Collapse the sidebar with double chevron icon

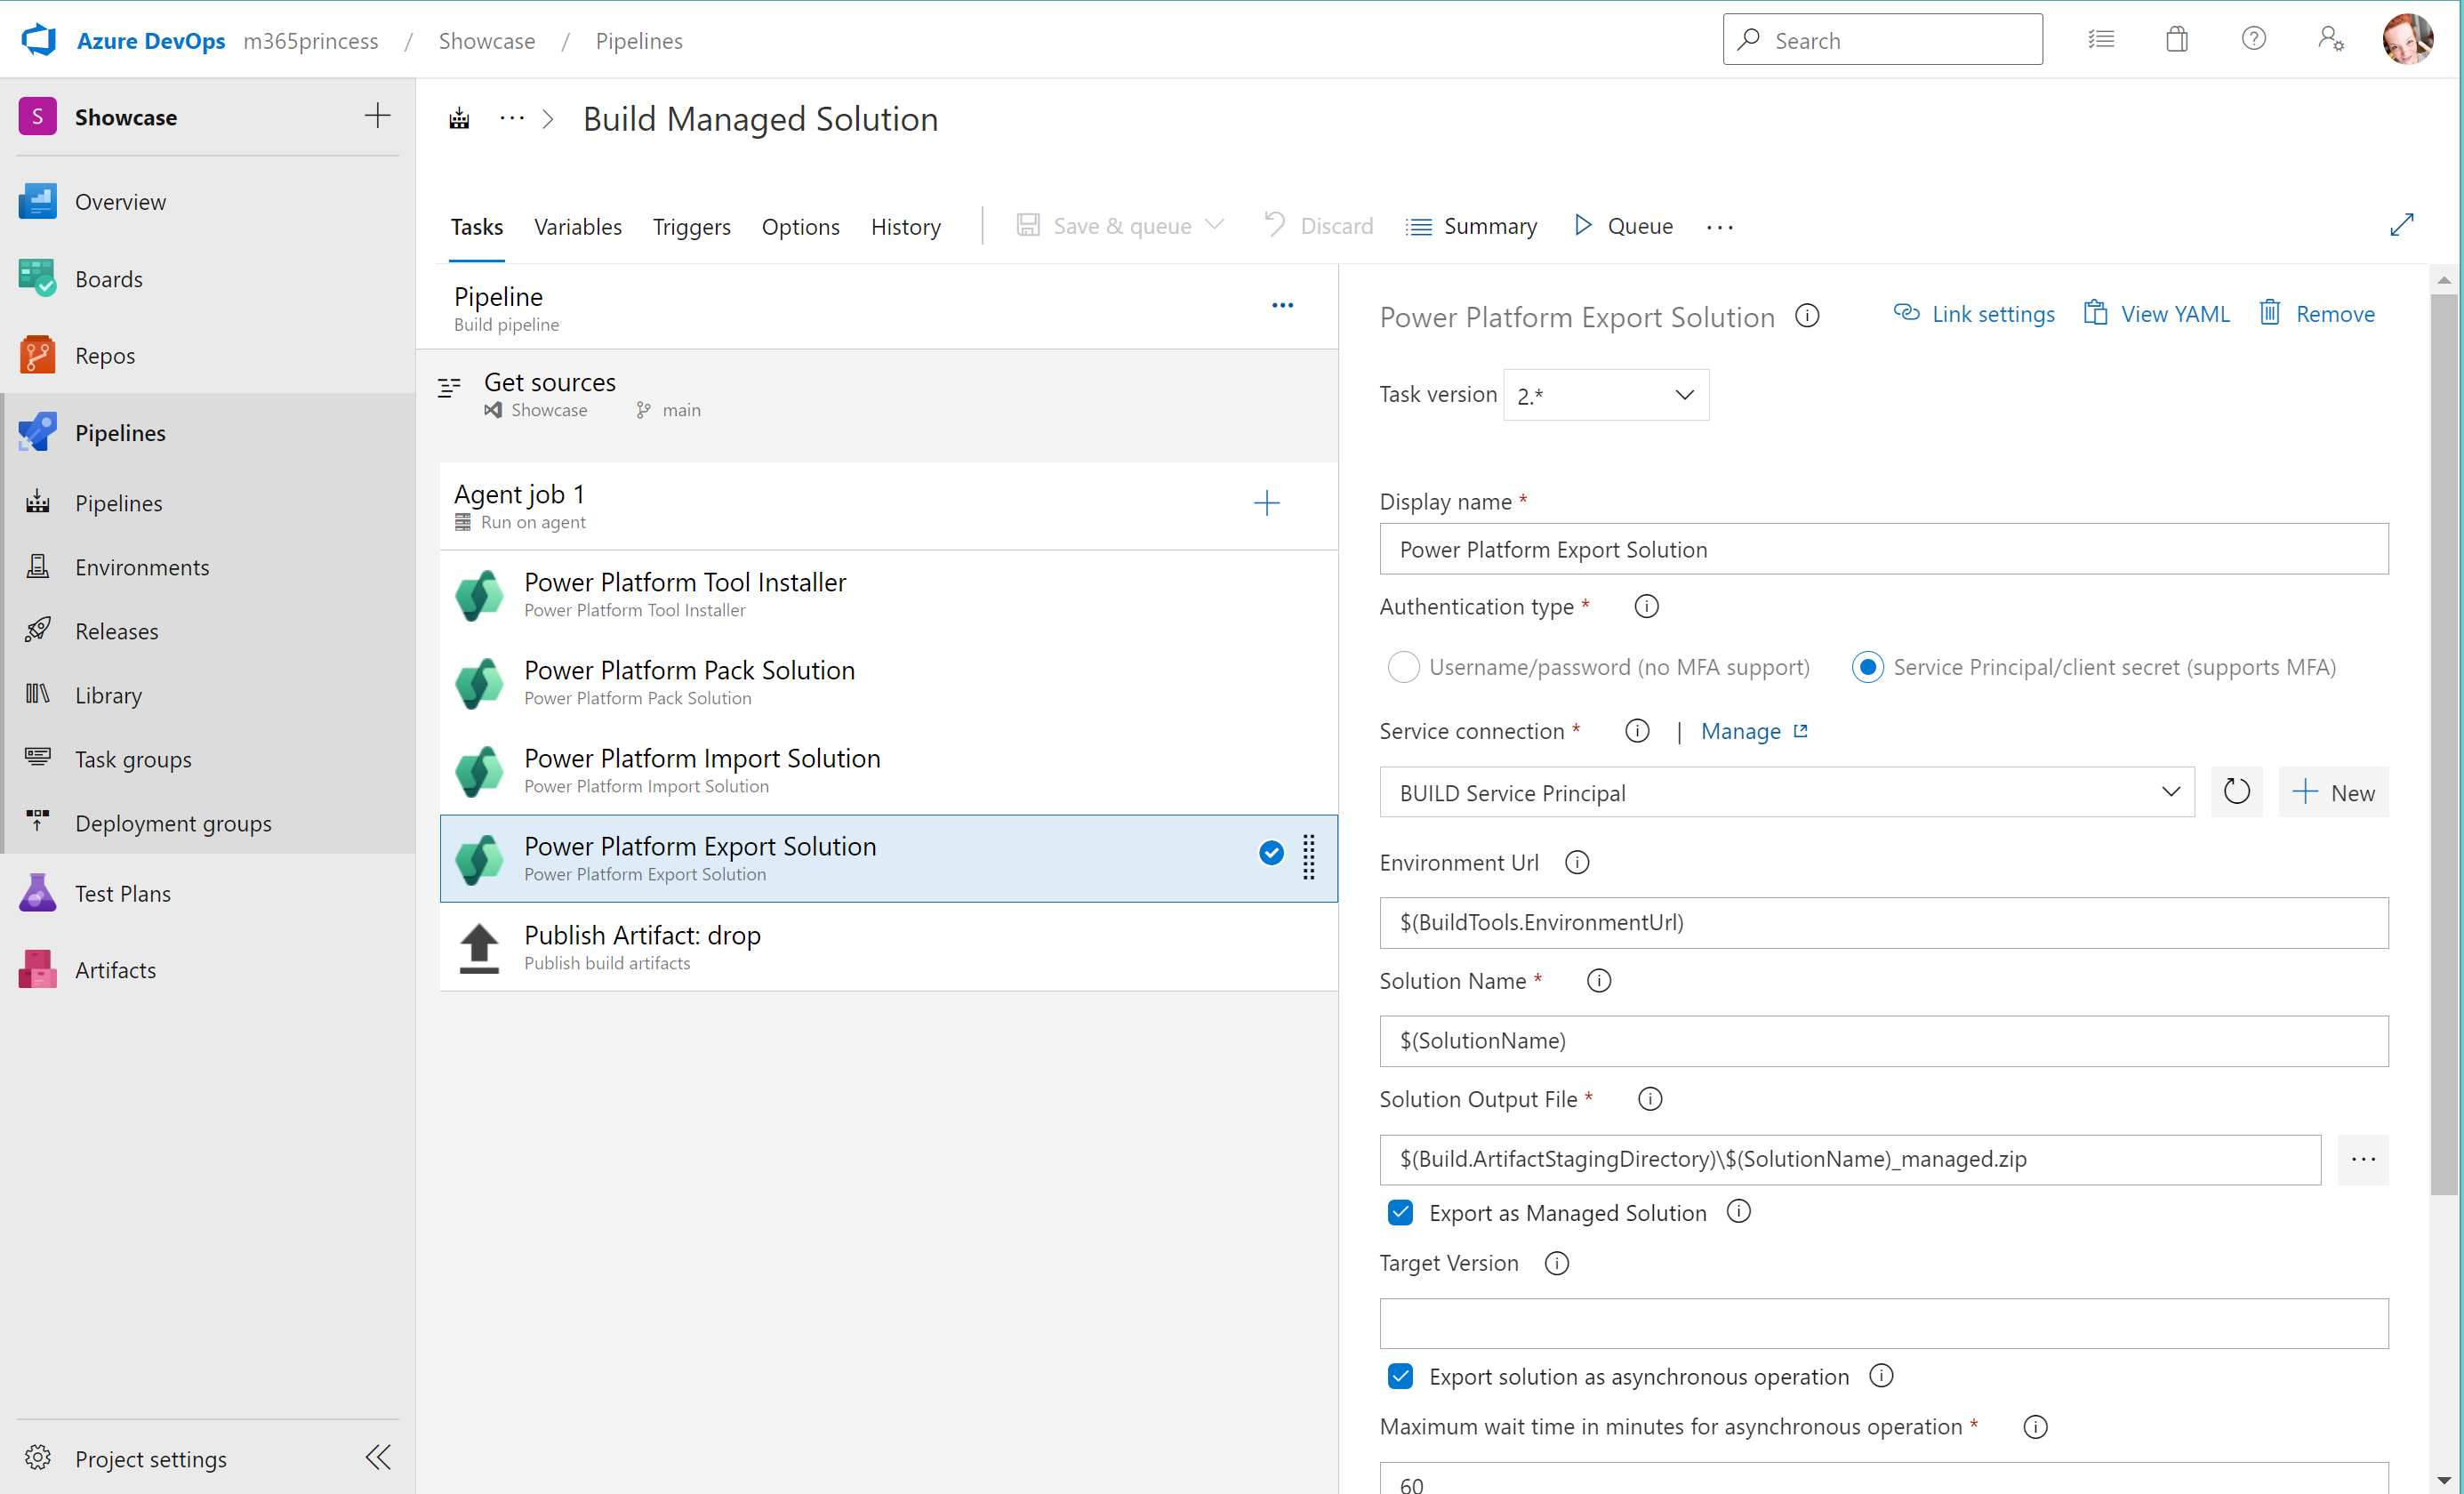pyautogui.click(x=378, y=1457)
